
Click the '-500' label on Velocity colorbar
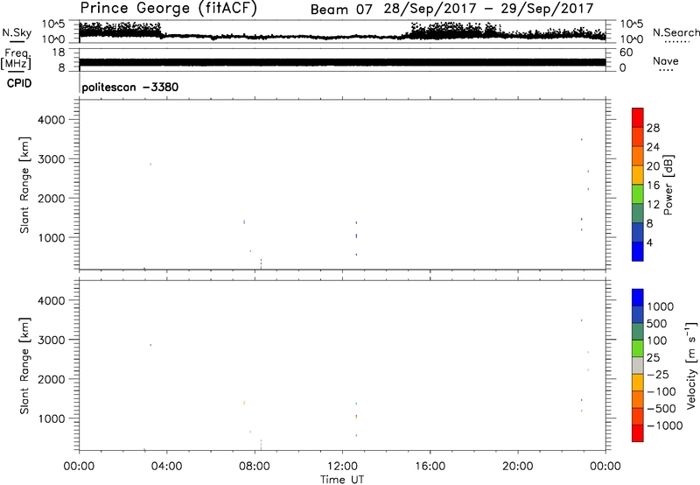(x=661, y=409)
